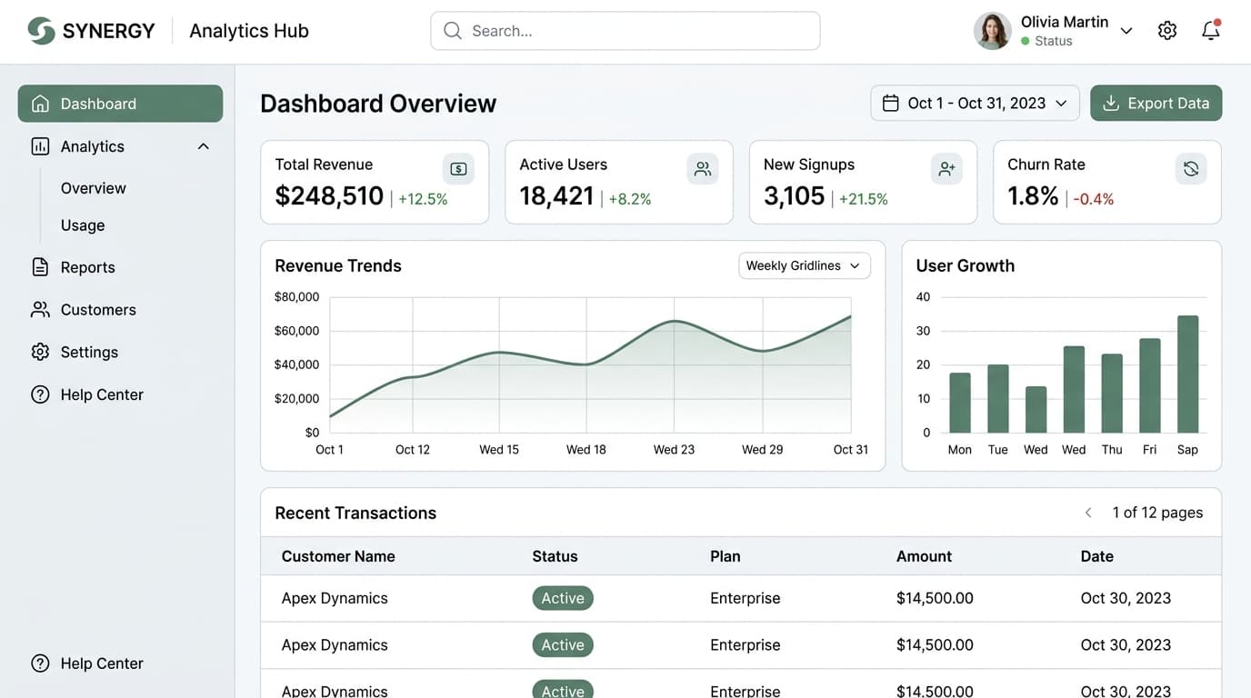This screenshot has width=1251, height=698.
Task: Click the User Growth chart title
Action: 966,266
